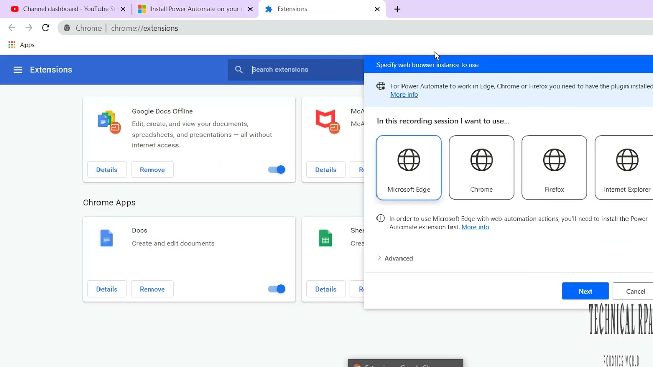This screenshot has width=653, height=367.
Task: Click the Sheets app icon
Action: [x=325, y=239]
